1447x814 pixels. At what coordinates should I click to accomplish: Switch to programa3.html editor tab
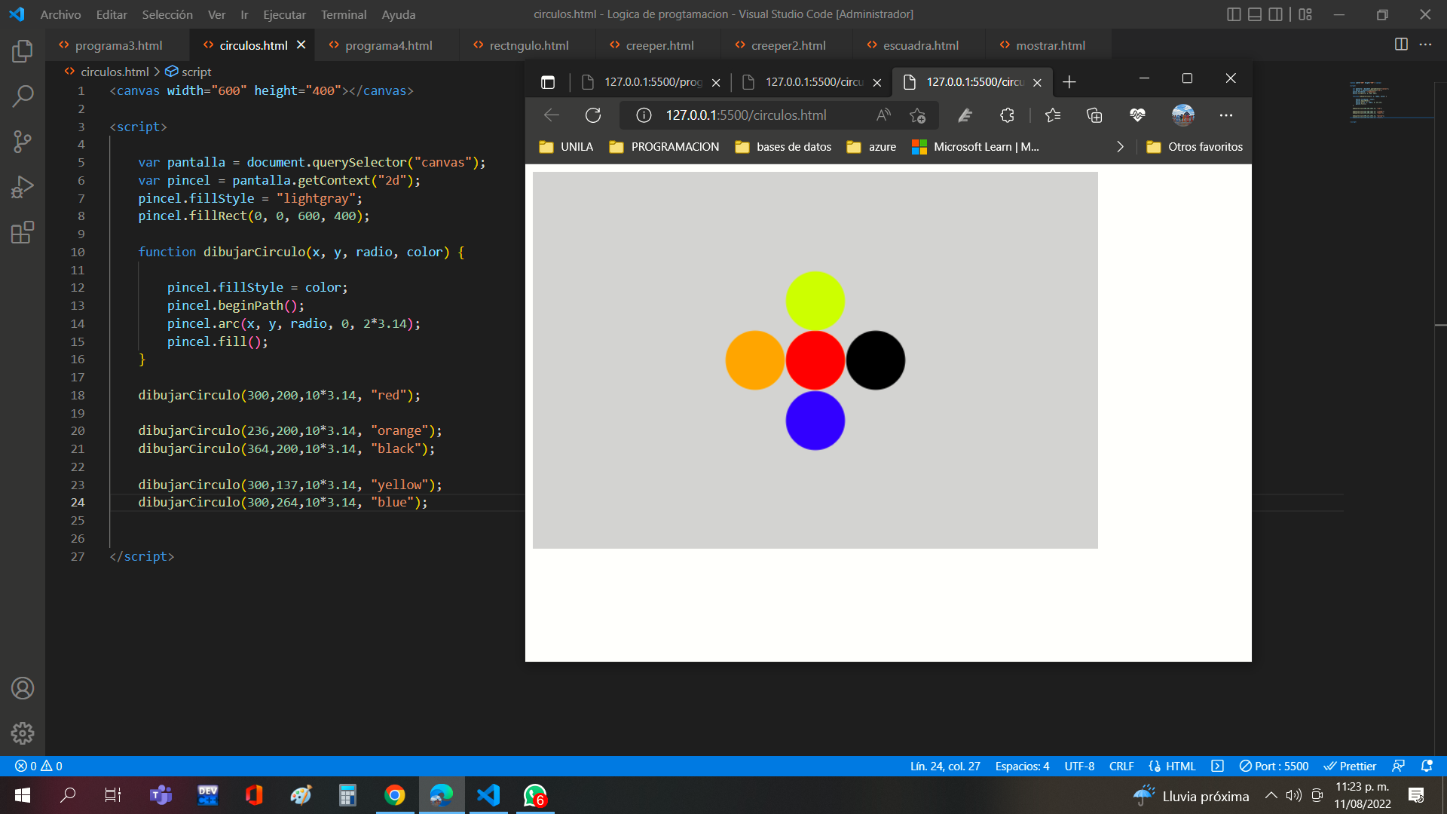point(118,45)
